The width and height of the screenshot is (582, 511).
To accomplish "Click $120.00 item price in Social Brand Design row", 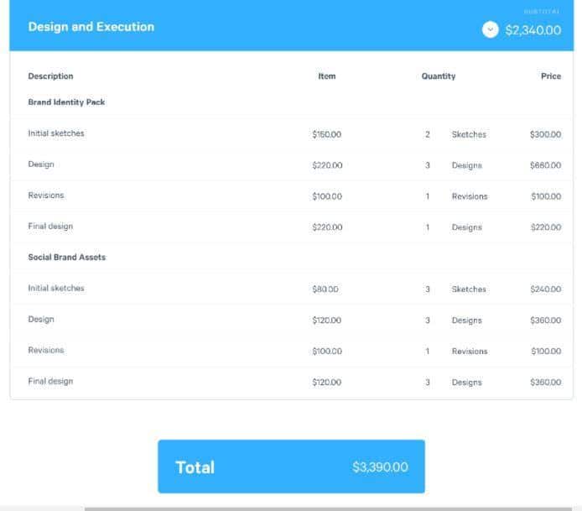I will click(x=326, y=321).
